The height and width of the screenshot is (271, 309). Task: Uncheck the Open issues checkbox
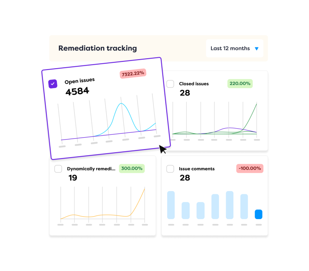click(x=53, y=84)
